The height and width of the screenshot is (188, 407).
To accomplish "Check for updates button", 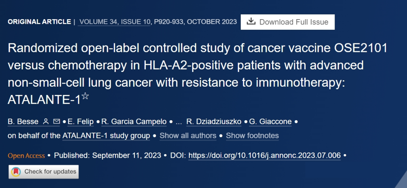I will point(44,172).
